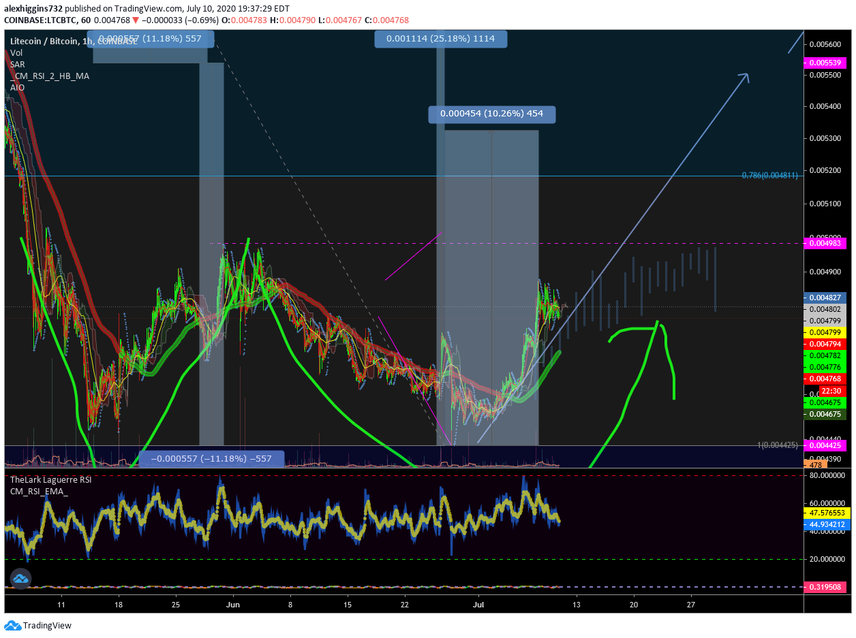The width and height of the screenshot is (856, 638).
Task: Click the −0.000557 (−11.18%) measurement label
Action: tap(211, 459)
